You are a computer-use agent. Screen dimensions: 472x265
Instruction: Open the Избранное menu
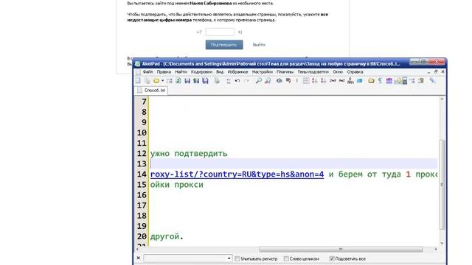click(237, 72)
